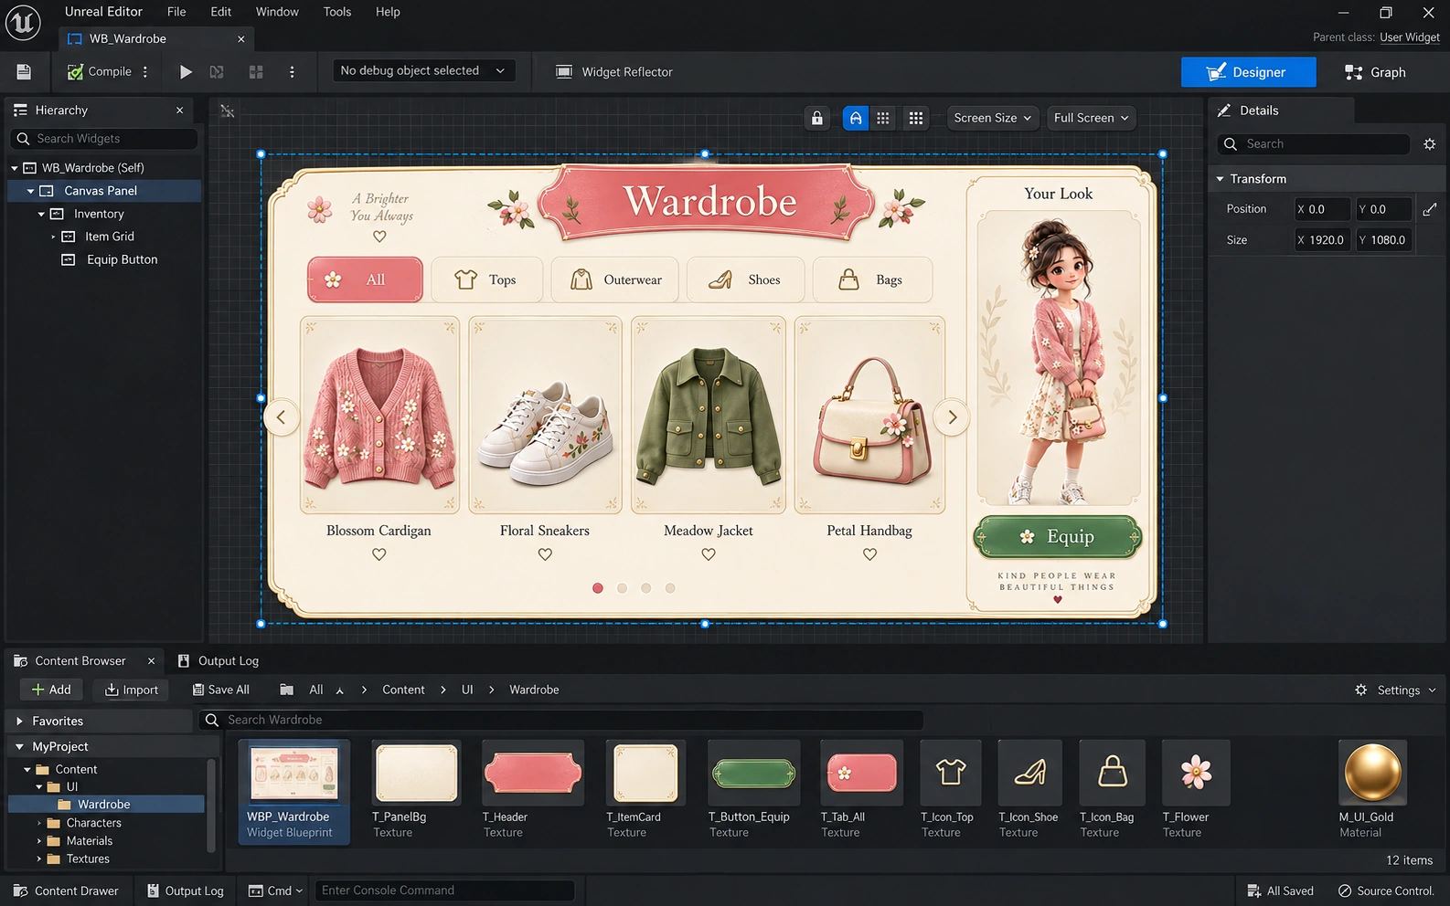Click the Play button in toolbar

186,71
